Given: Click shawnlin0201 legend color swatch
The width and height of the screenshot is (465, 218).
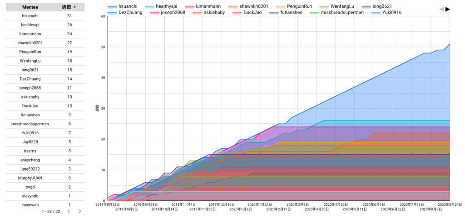Looking at the screenshot, I should pos(233,6).
